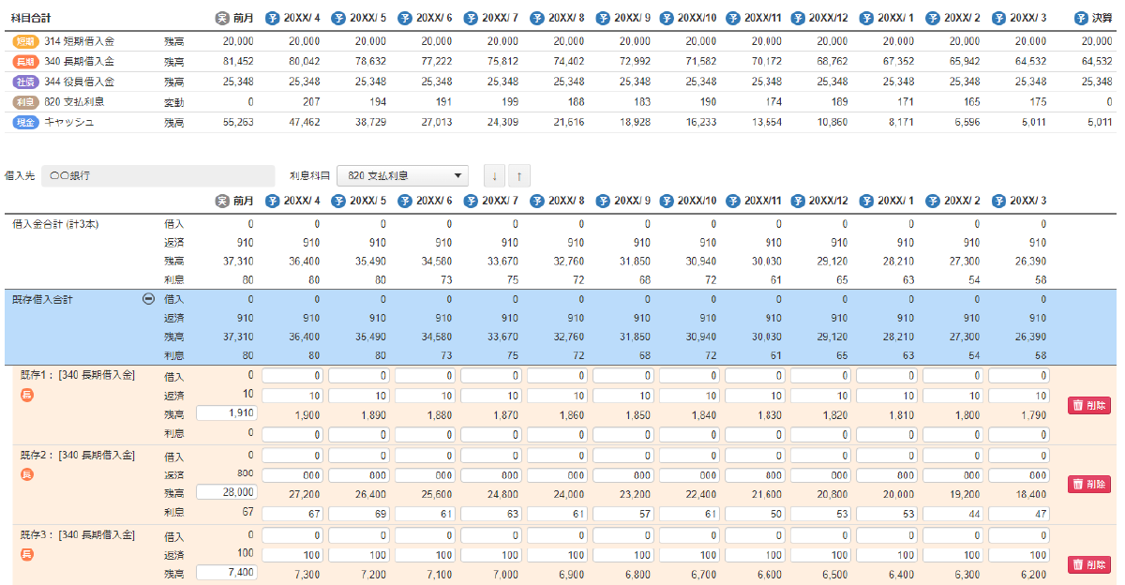This screenshot has width=1125, height=585.
Task: Click the 実 badge beside 前月 in loan table header
Action: click(x=222, y=201)
